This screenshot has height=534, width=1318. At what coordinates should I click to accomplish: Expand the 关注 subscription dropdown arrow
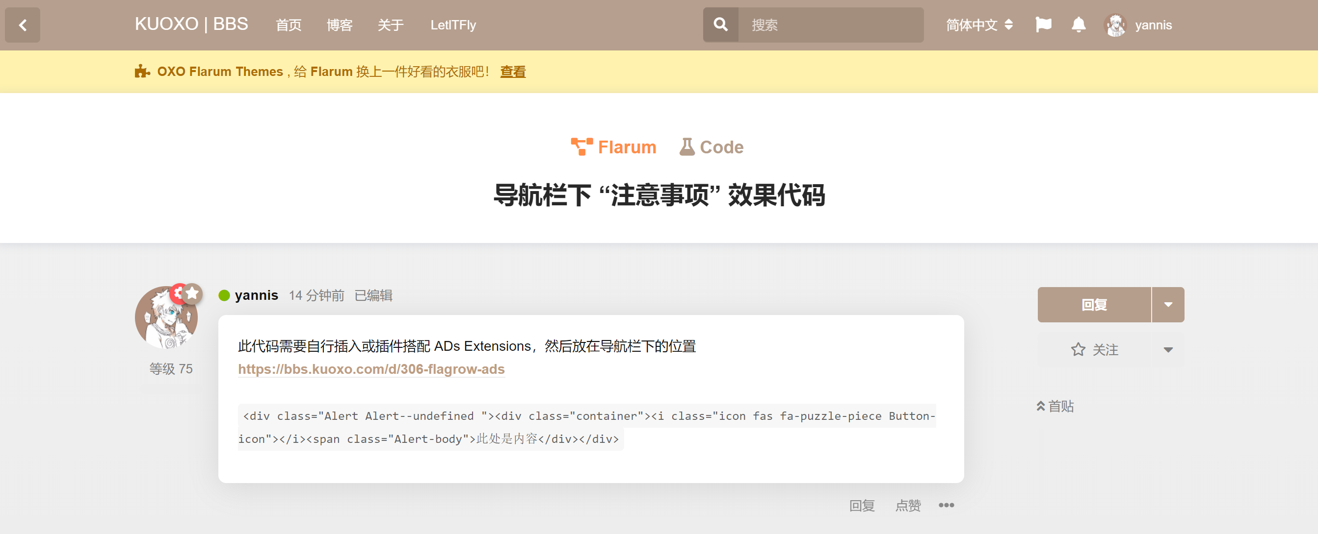coord(1167,349)
